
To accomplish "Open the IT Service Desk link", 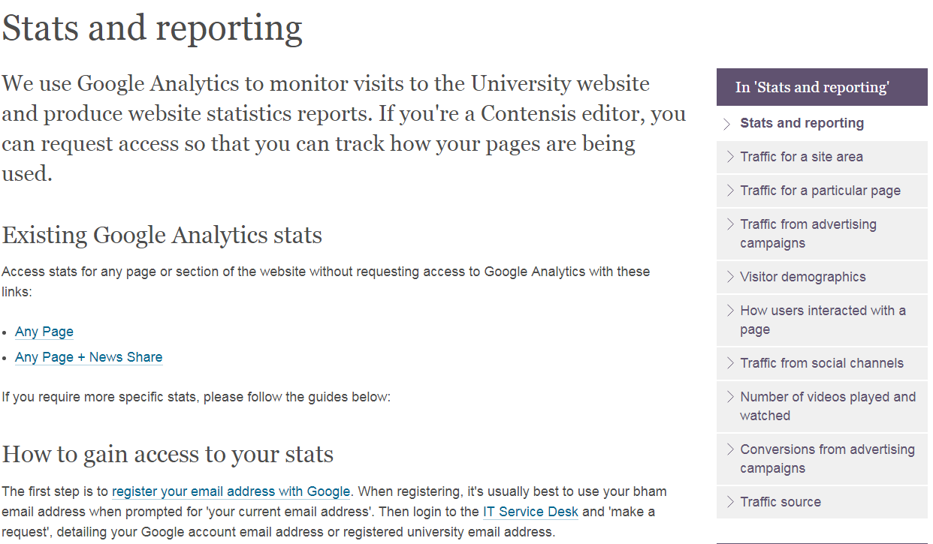I will pos(530,512).
